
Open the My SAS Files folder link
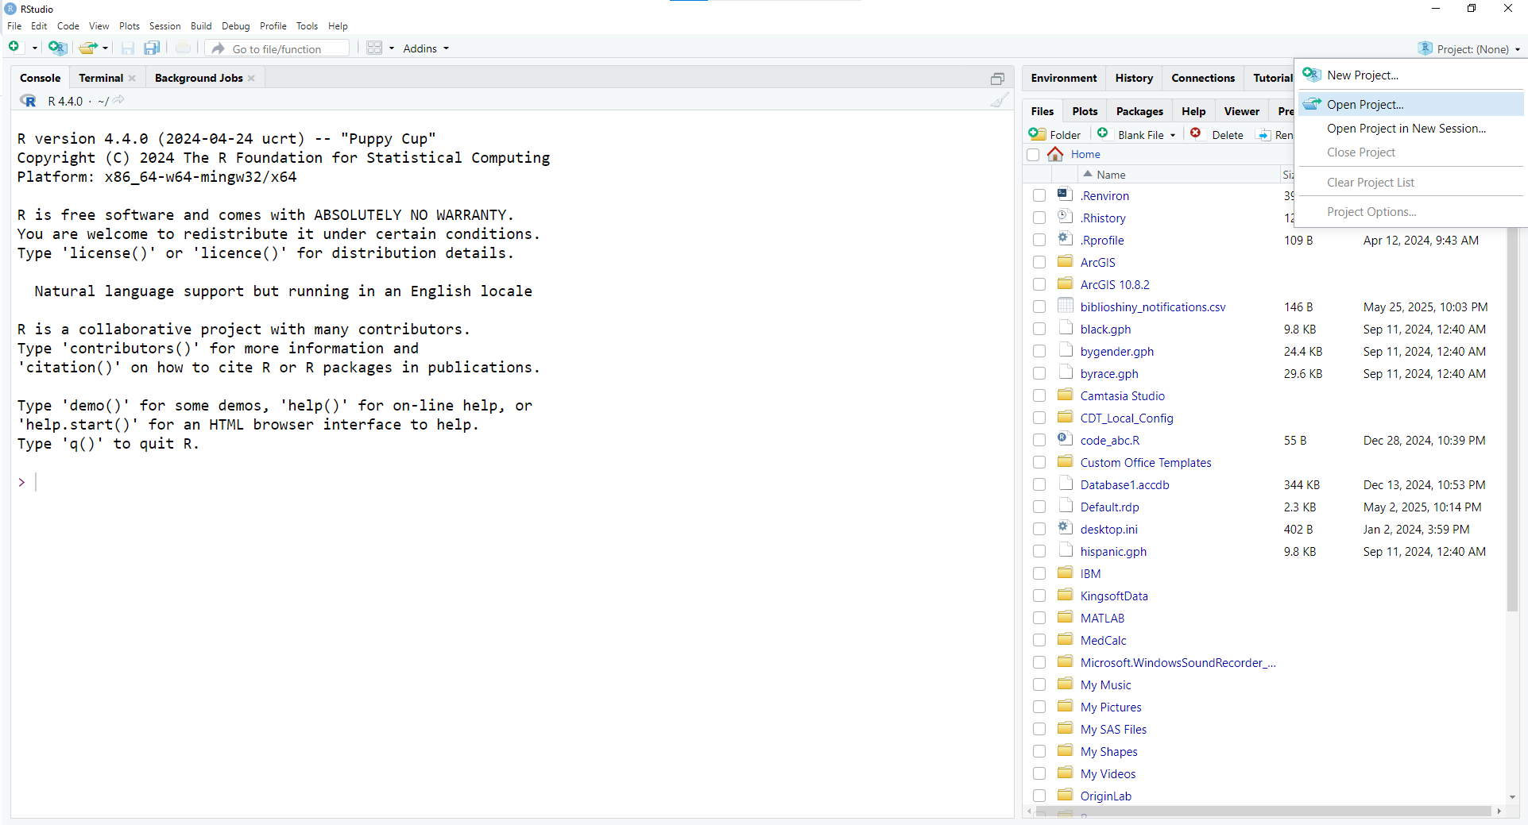point(1113,729)
